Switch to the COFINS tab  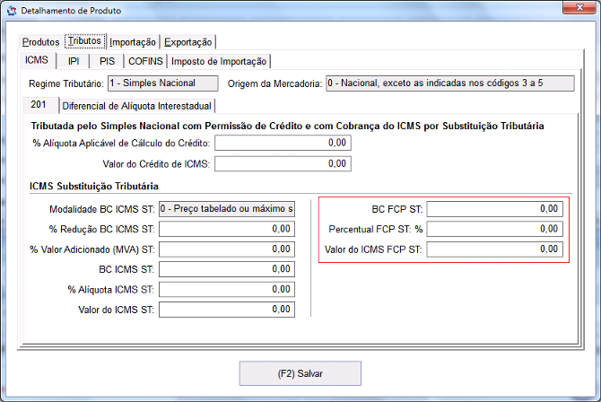(144, 61)
